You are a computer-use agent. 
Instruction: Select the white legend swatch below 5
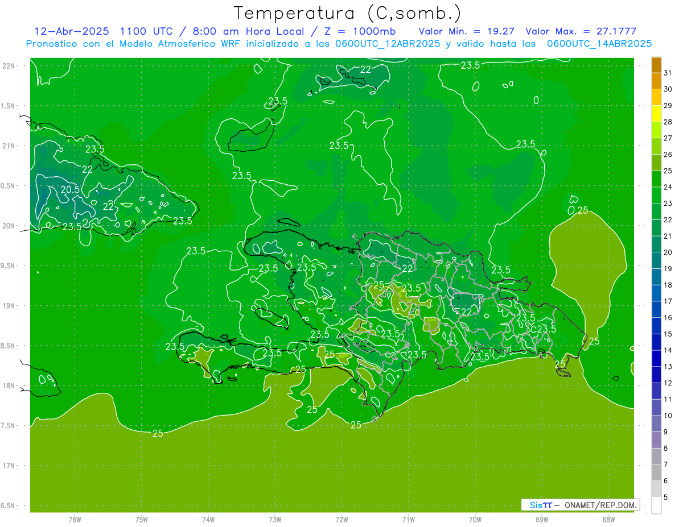[x=656, y=505]
